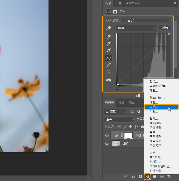Viewport: 179px width, 181px height.
Task: Pick the black point eyedropper
Action: pos(108,37)
